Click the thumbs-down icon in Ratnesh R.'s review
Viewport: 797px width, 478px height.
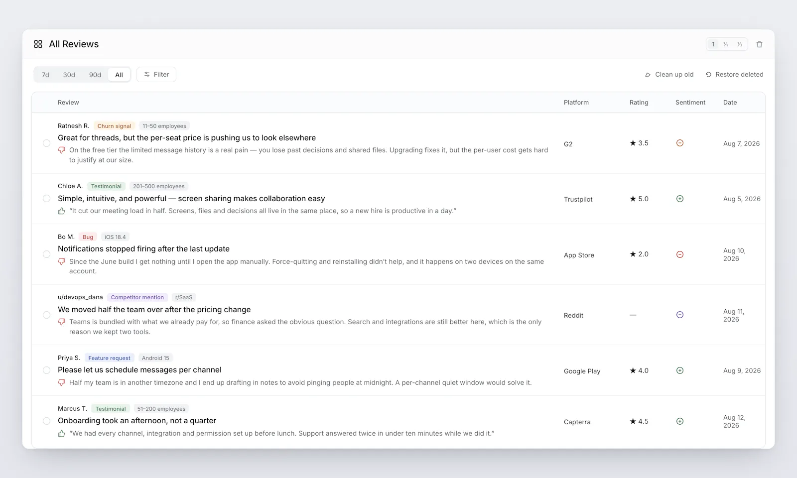[x=62, y=150]
